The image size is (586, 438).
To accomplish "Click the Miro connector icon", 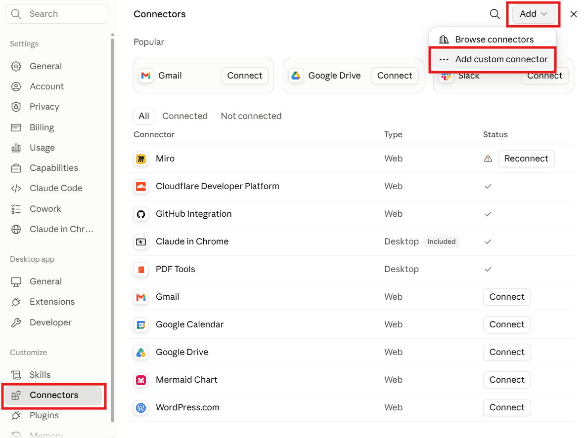I will pyautogui.click(x=141, y=159).
